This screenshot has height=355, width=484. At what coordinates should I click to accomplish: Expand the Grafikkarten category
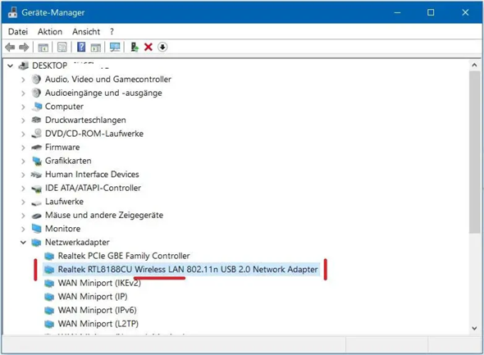pyautogui.click(x=23, y=161)
